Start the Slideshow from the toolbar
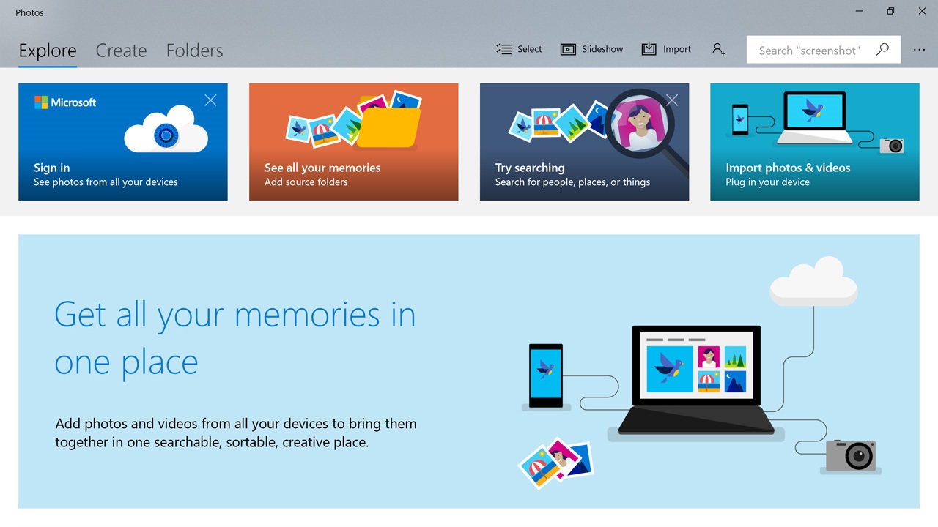938x527 pixels. pyautogui.click(x=591, y=49)
